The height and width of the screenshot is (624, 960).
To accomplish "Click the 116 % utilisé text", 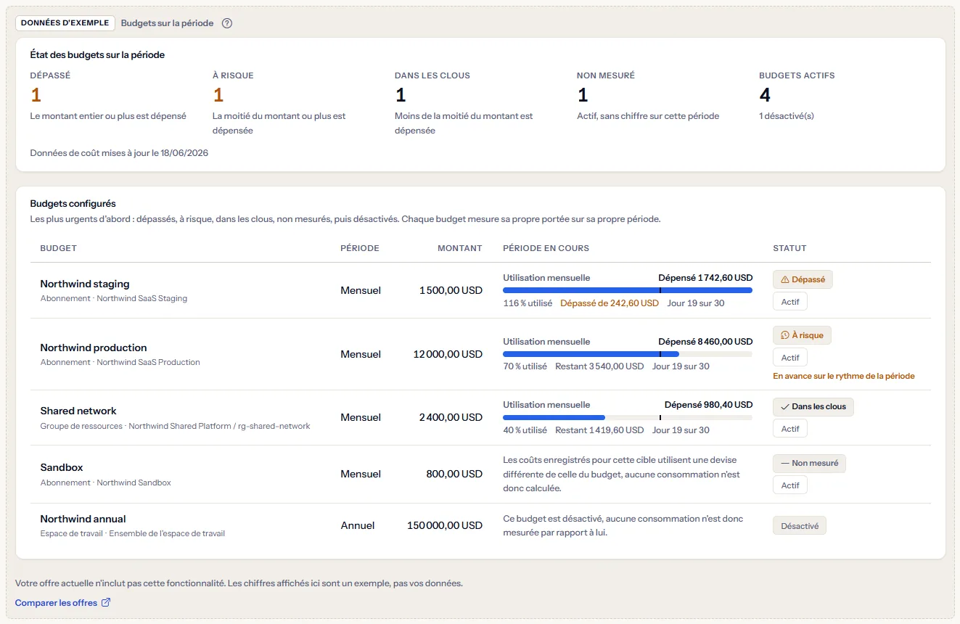I will 528,303.
